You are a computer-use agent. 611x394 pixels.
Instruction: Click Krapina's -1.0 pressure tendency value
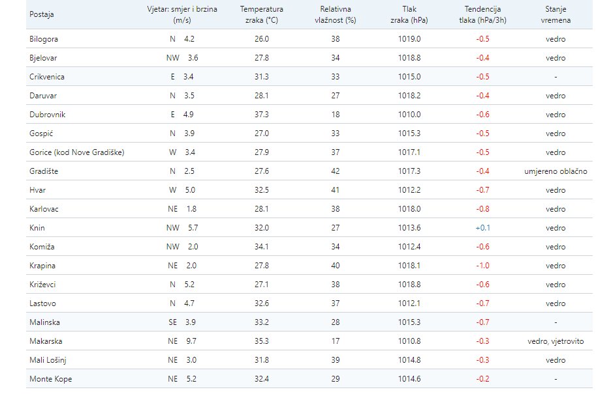[482, 266]
